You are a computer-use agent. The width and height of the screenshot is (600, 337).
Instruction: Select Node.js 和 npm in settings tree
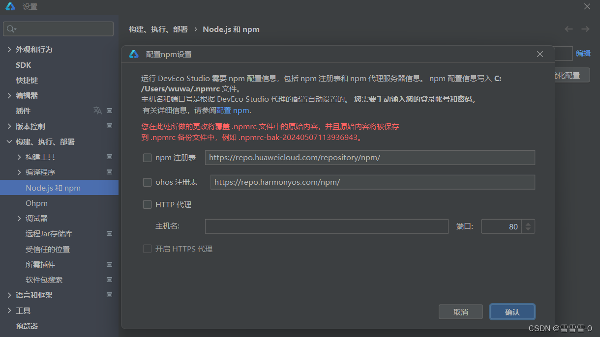(59, 188)
